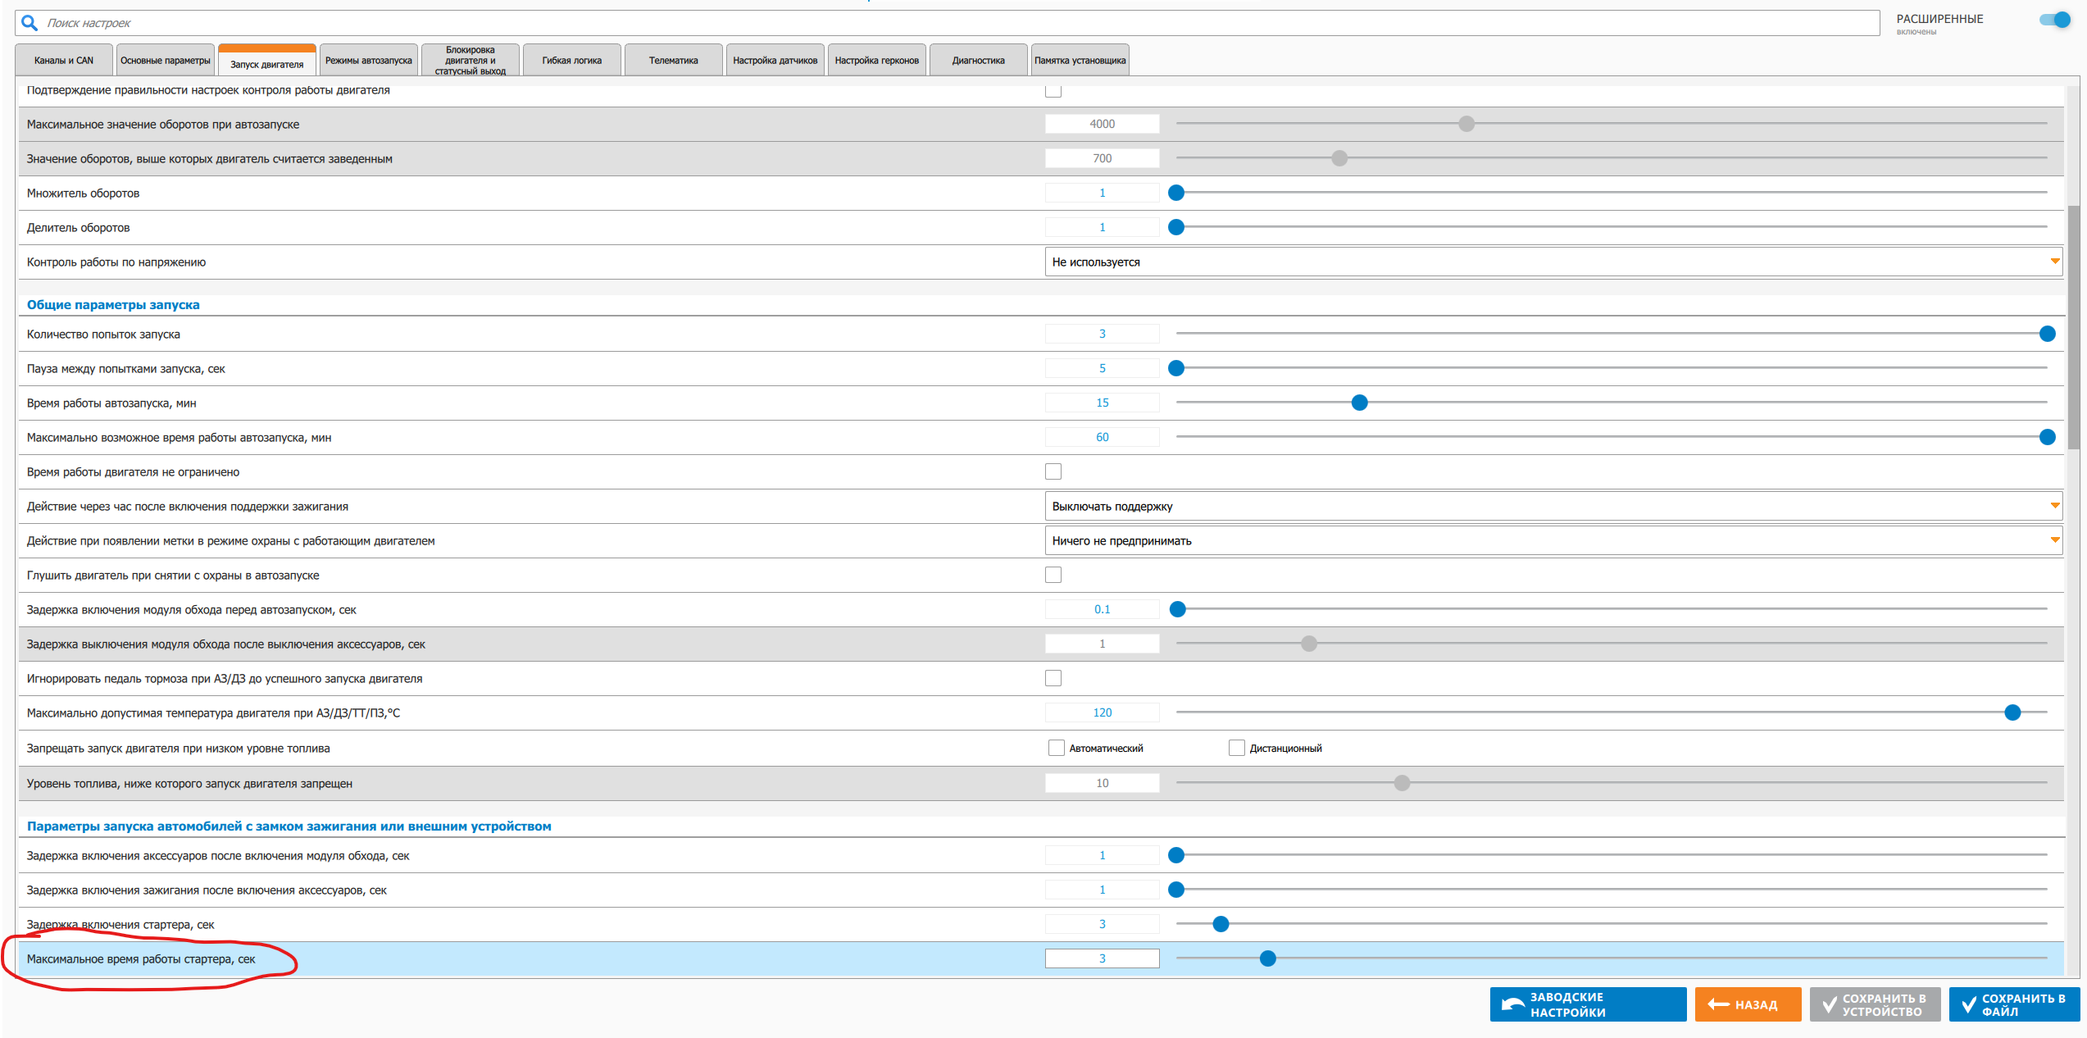Click the 'Время работы автозапуска, мин' slider handle

click(x=1359, y=403)
